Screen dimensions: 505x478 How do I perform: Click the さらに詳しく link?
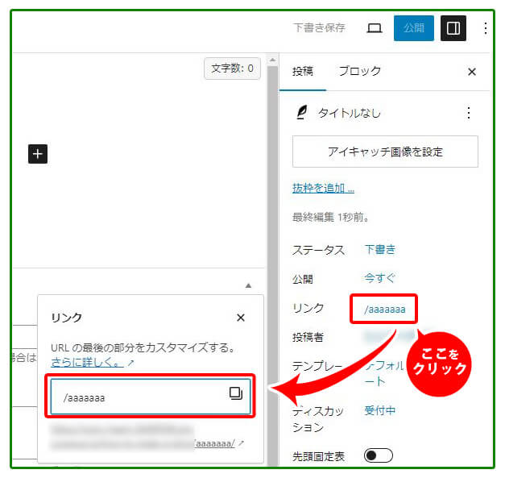point(87,363)
